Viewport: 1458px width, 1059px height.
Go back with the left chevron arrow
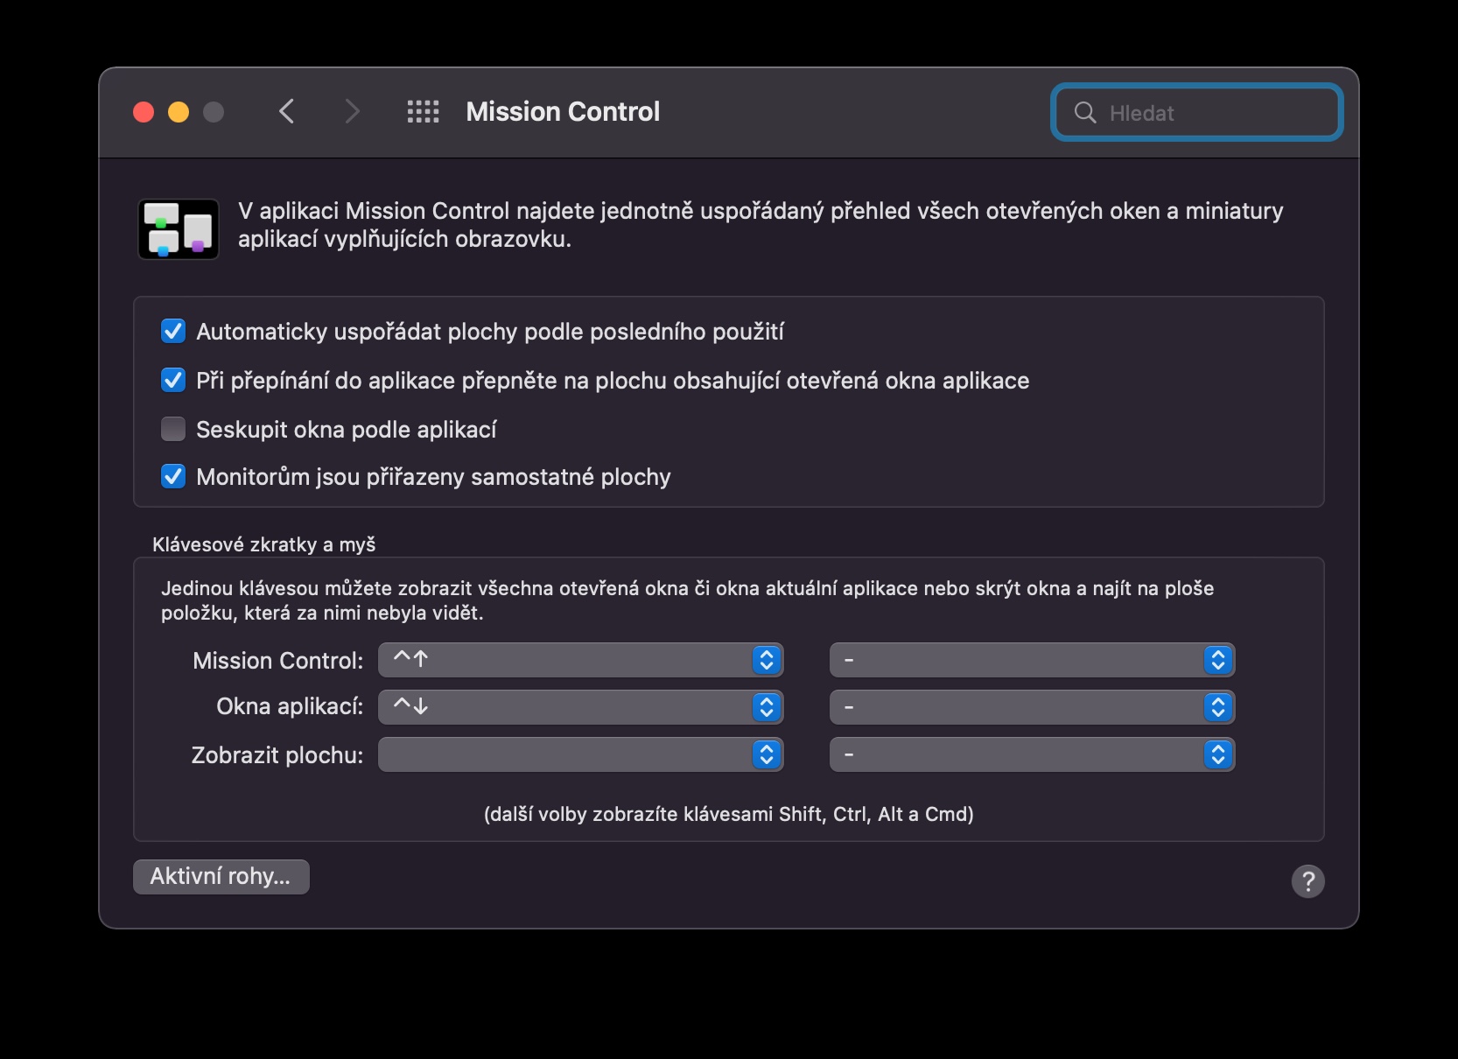286,112
